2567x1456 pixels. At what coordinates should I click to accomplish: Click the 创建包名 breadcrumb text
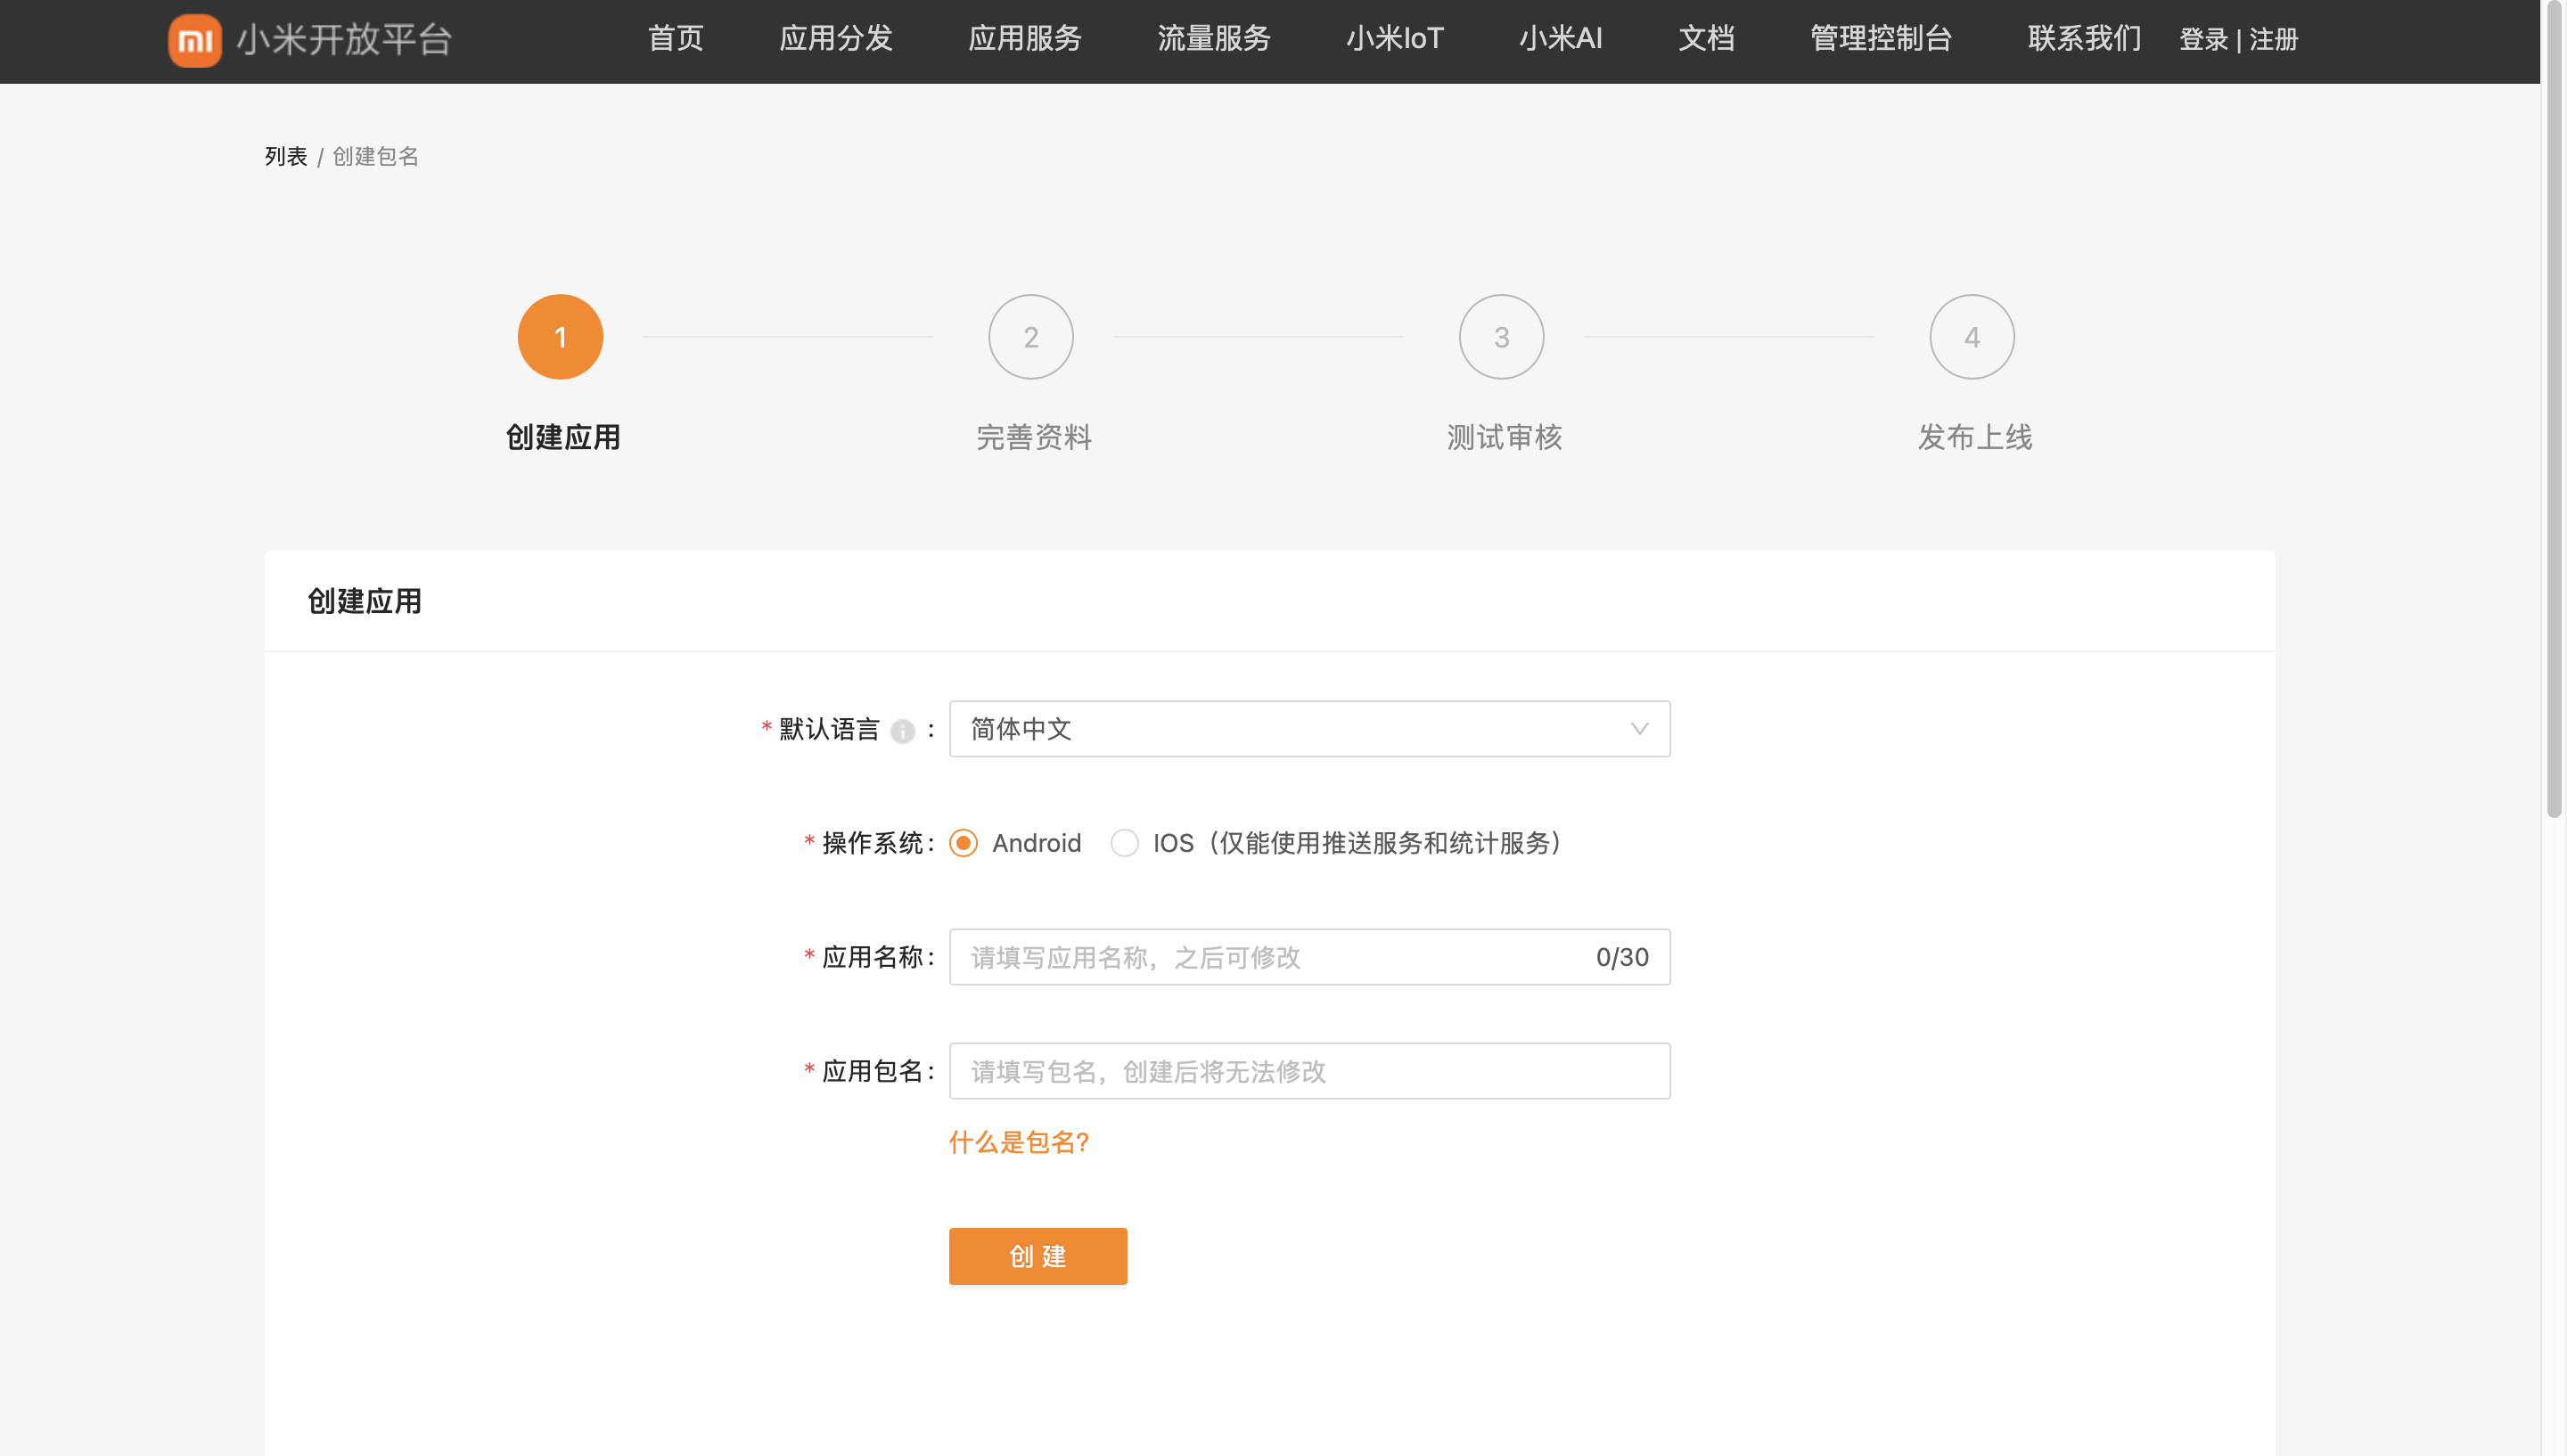(376, 157)
